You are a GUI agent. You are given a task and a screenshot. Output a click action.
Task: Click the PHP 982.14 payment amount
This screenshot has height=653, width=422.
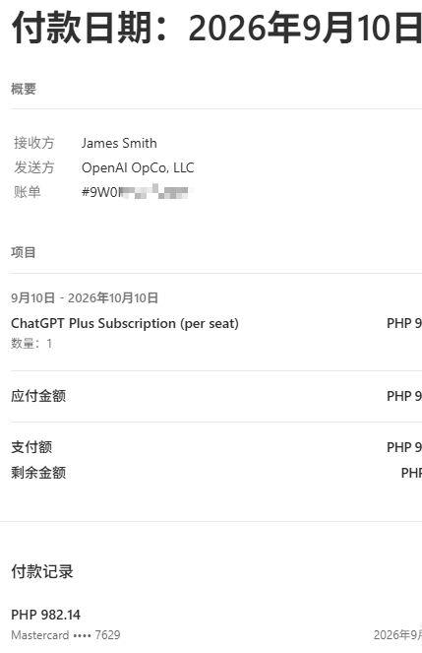pyautogui.click(x=45, y=615)
